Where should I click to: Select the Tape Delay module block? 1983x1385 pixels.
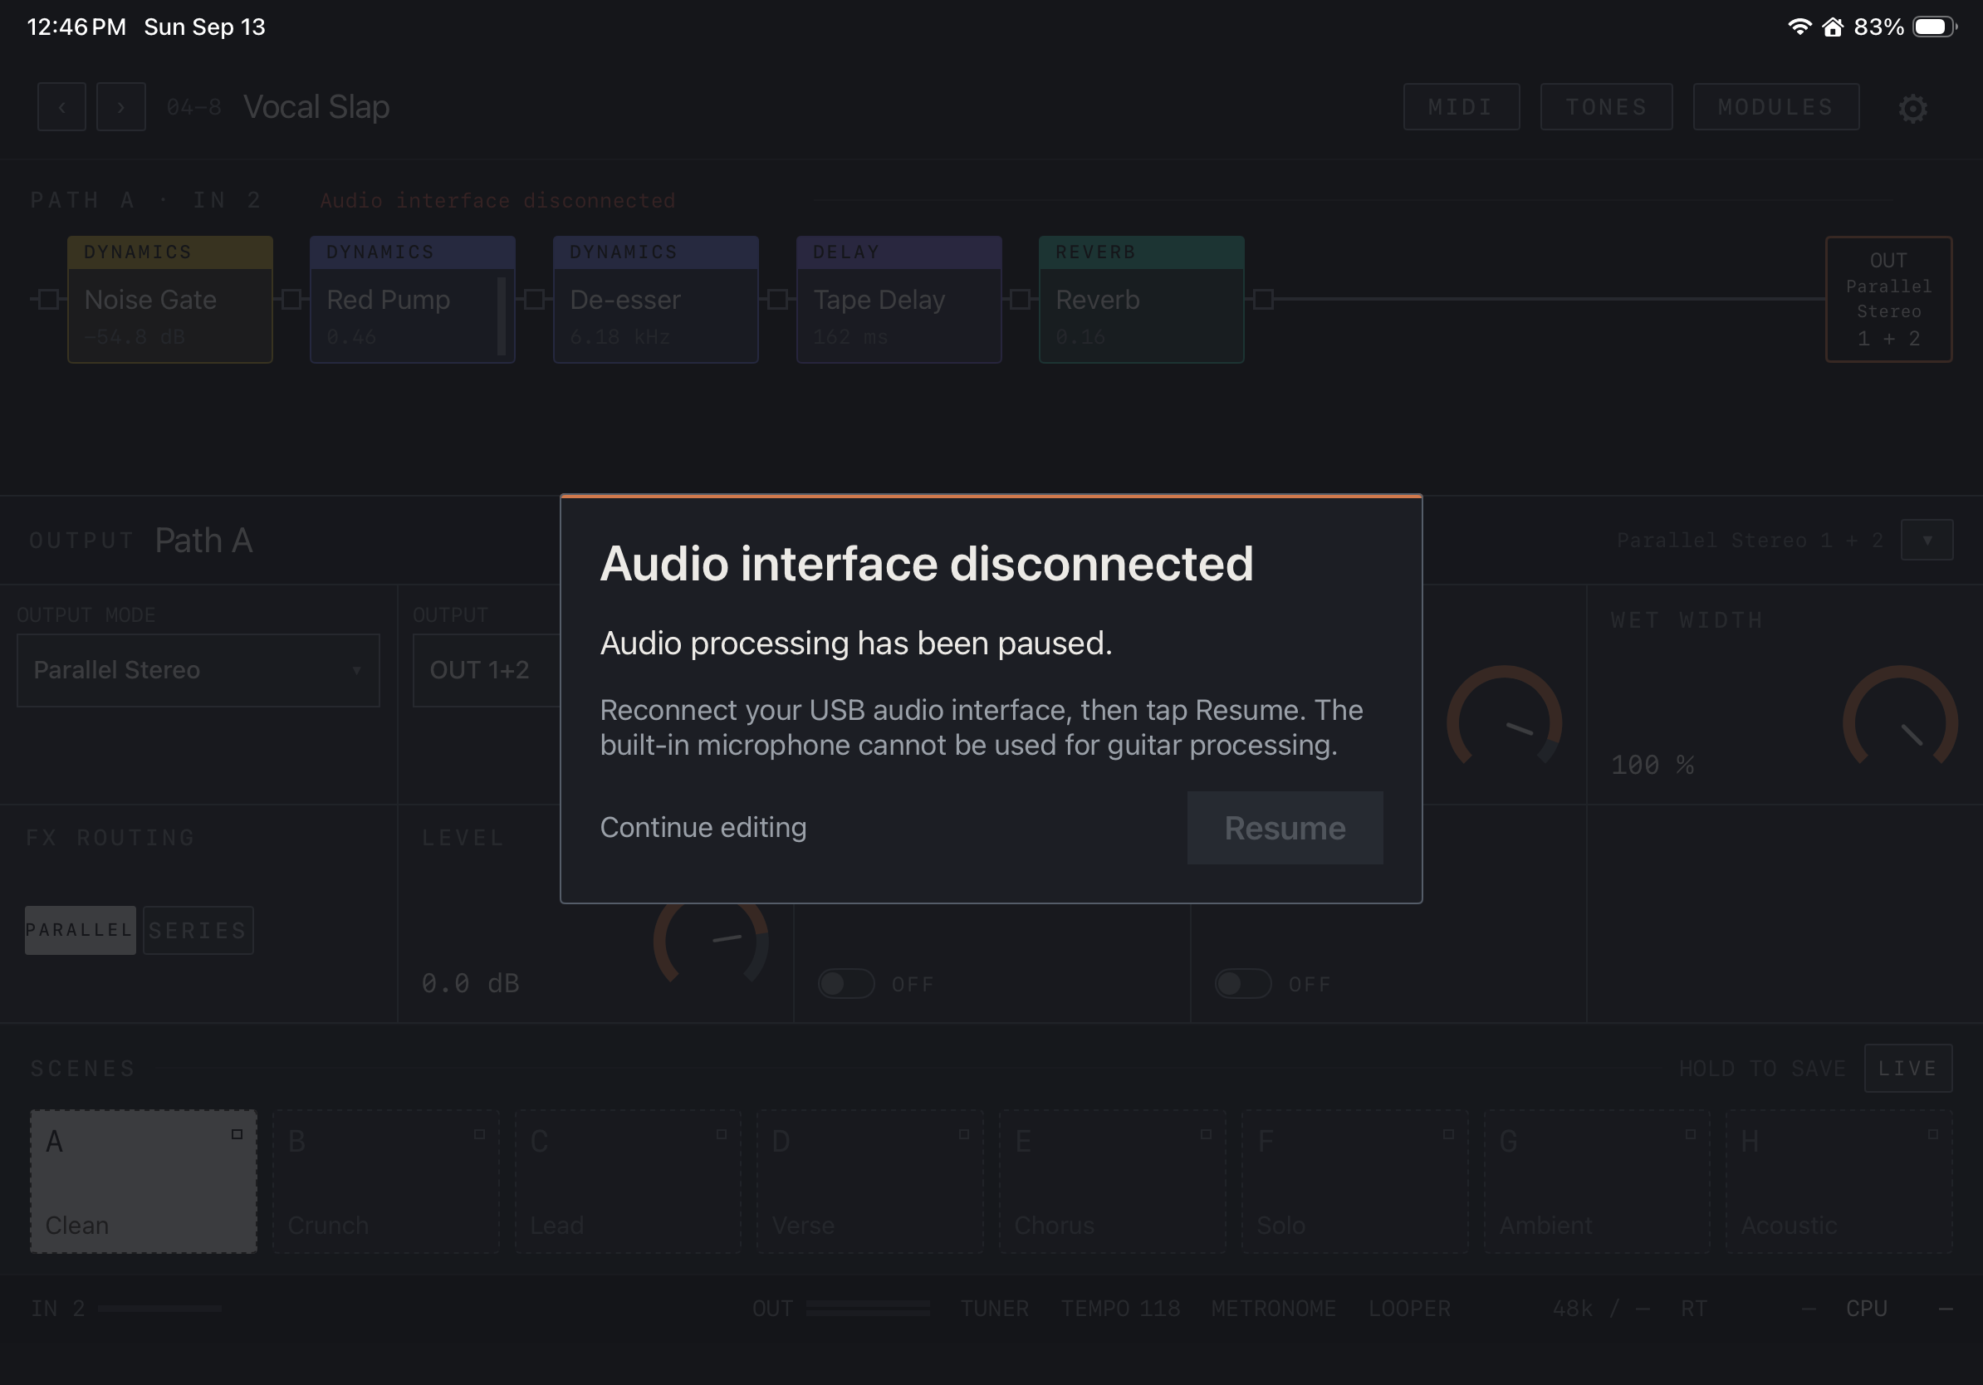pyautogui.click(x=899, y=300)
